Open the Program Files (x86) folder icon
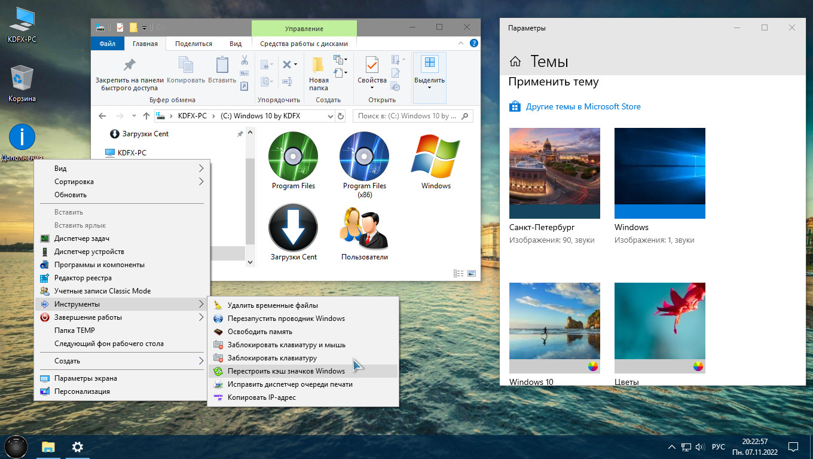 pos(364,157)
